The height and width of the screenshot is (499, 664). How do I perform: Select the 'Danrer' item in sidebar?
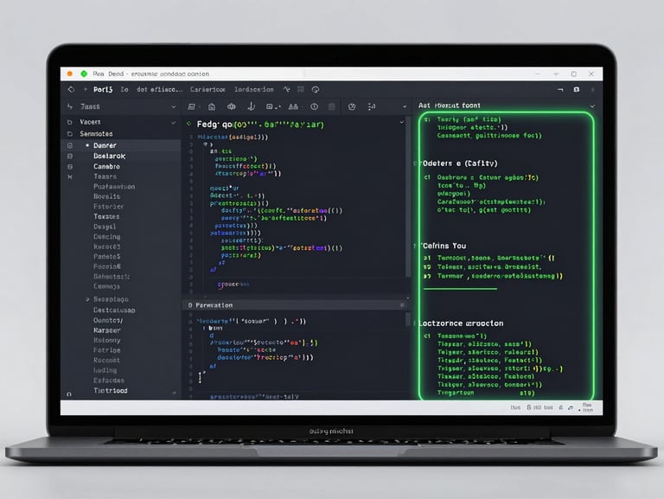pyautogui.click(x=105, y=145)
